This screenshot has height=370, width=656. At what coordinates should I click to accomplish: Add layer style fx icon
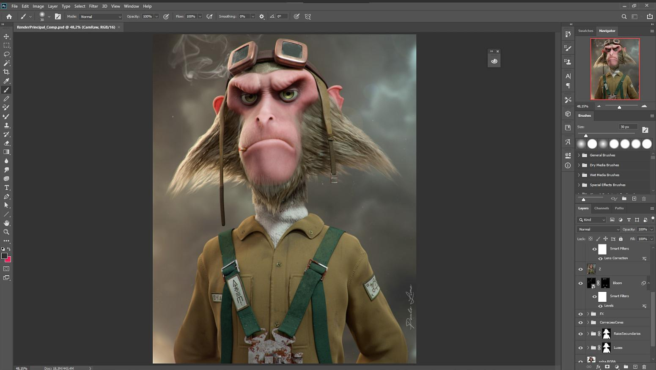tap(598, 367)
